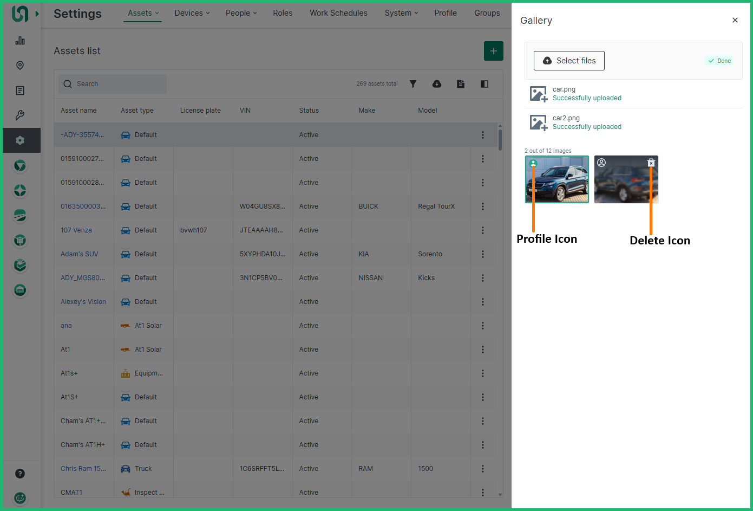
Task: Click the Select files button
Action: point(569,61)
